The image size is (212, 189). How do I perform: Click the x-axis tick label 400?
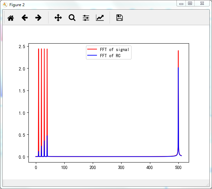(x=150, y=167)
